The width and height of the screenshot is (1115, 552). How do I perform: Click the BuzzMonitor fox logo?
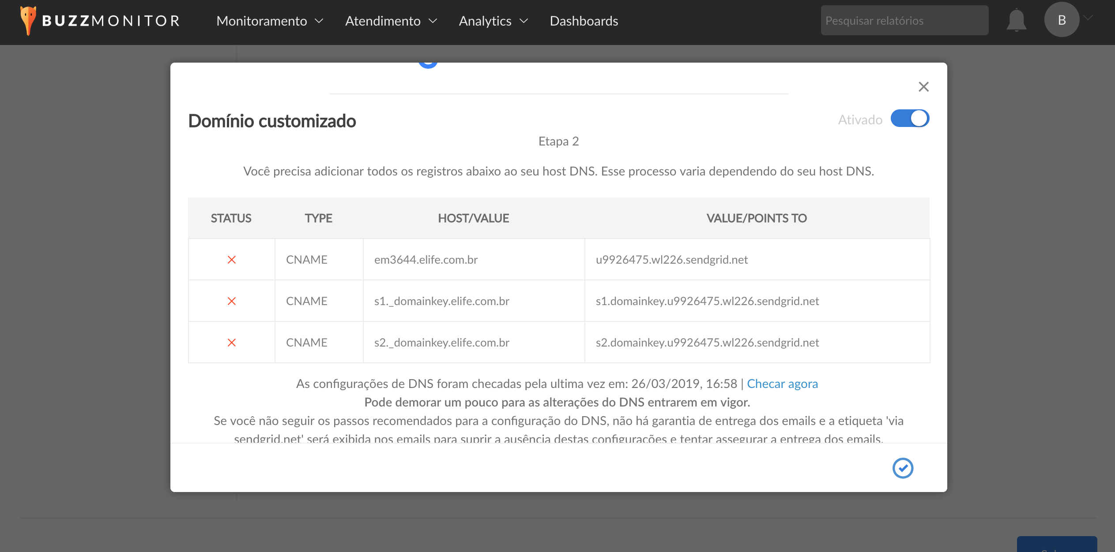(28, 20)
